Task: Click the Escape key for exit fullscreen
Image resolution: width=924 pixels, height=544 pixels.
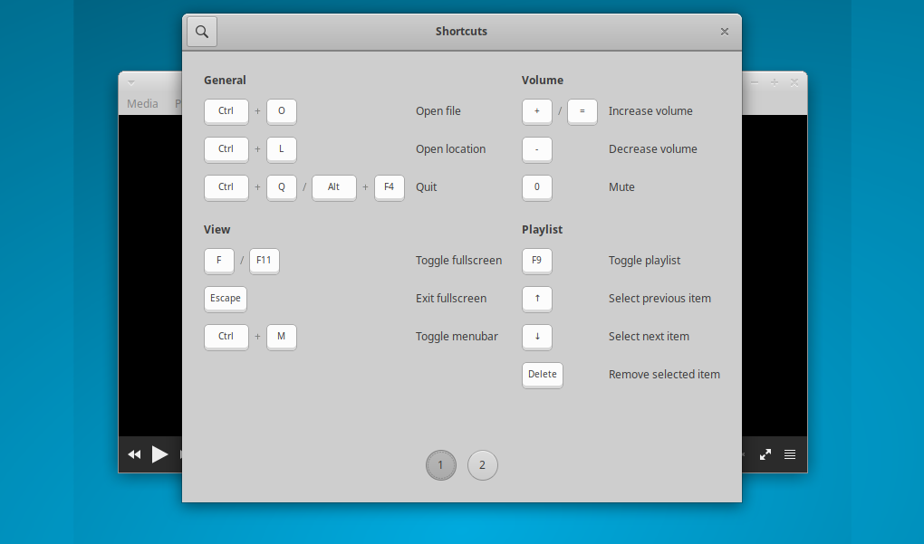Action: coord(225,299)
